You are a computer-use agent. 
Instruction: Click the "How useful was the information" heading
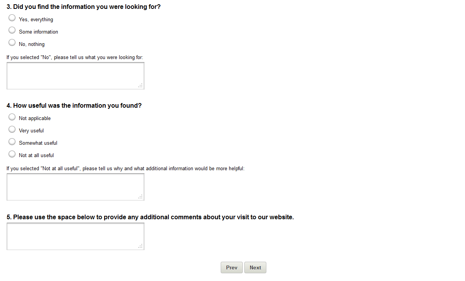tap(74, 105)
